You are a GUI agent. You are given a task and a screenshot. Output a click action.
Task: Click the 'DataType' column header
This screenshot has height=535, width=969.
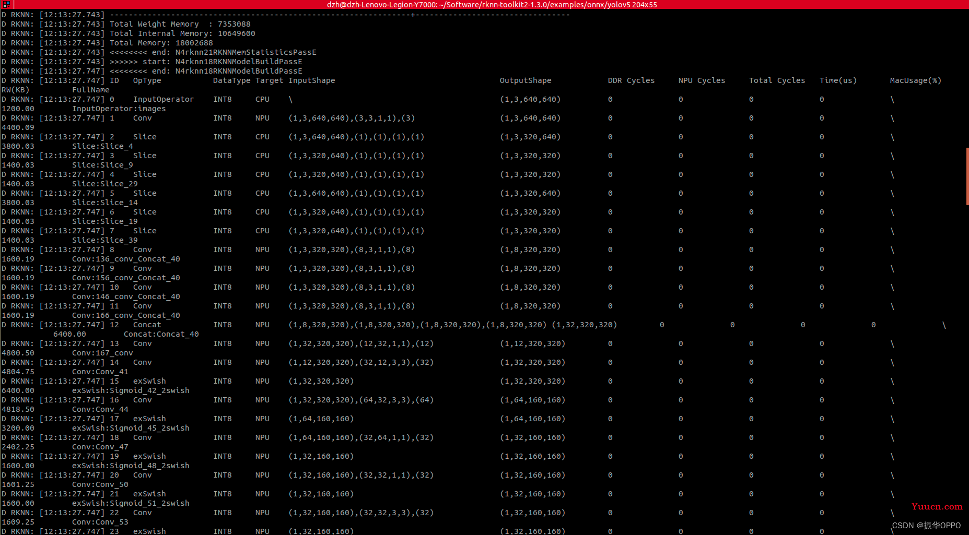(232, 80)
